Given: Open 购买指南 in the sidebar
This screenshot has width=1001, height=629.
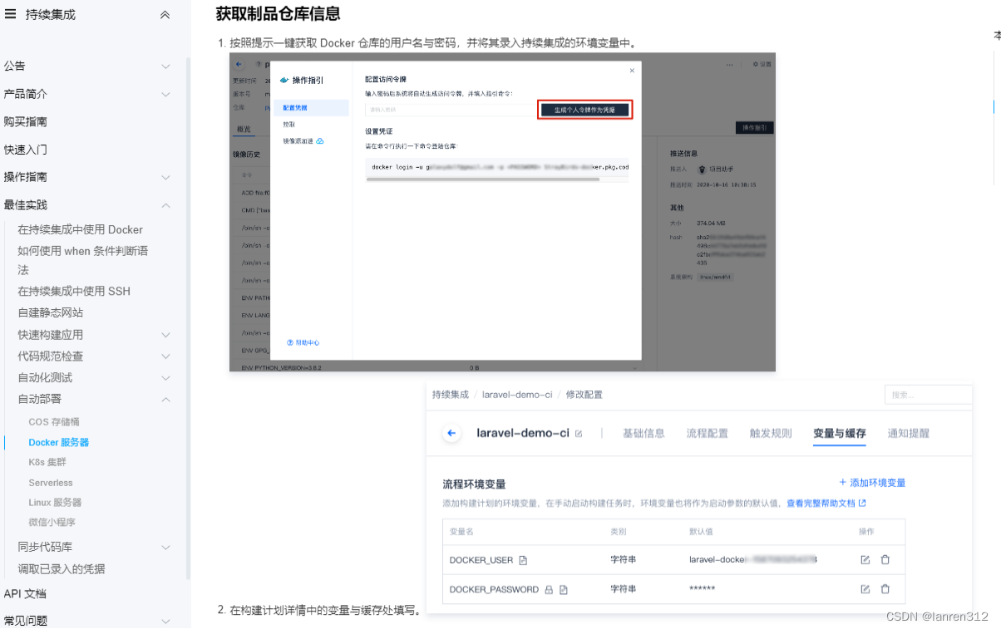Looking at the screenshot, I should point(26,121).
